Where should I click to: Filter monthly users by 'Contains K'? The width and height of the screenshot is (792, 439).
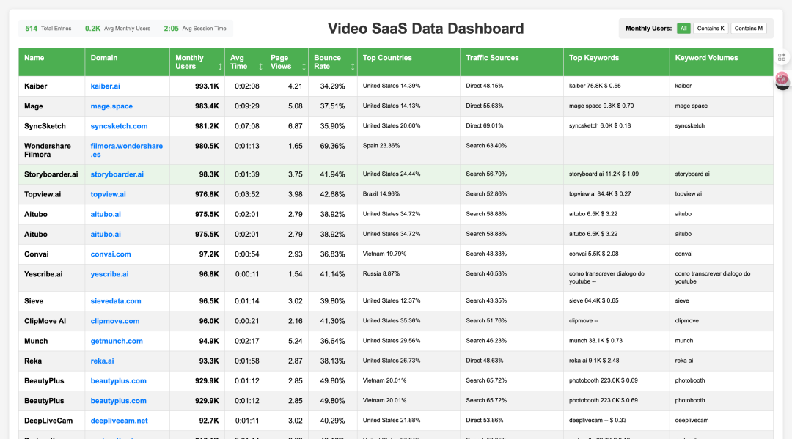pyautogui.click(x=711, y=29)
